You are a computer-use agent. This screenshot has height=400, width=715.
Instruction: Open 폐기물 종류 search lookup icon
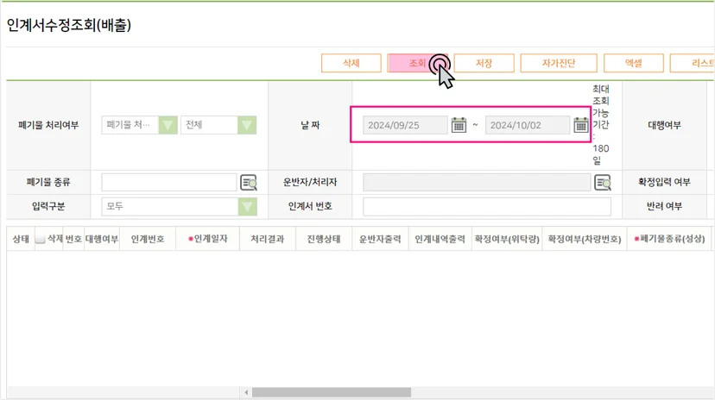click(249, 183)
